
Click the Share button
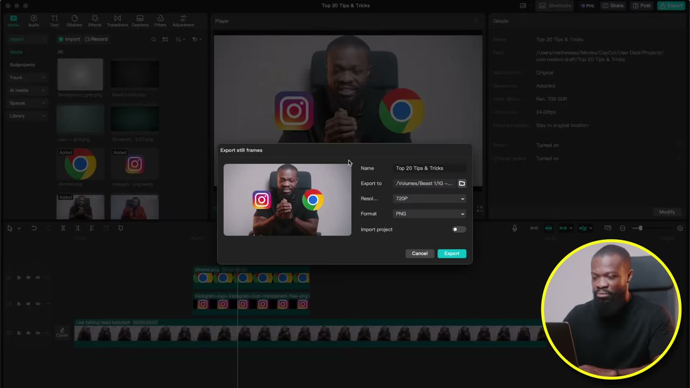[x=613, y=5]
